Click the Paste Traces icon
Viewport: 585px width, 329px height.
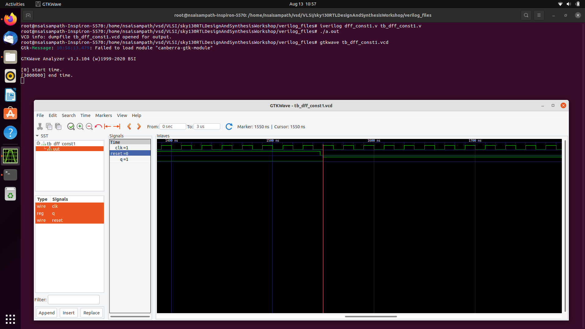click(58, 126)
